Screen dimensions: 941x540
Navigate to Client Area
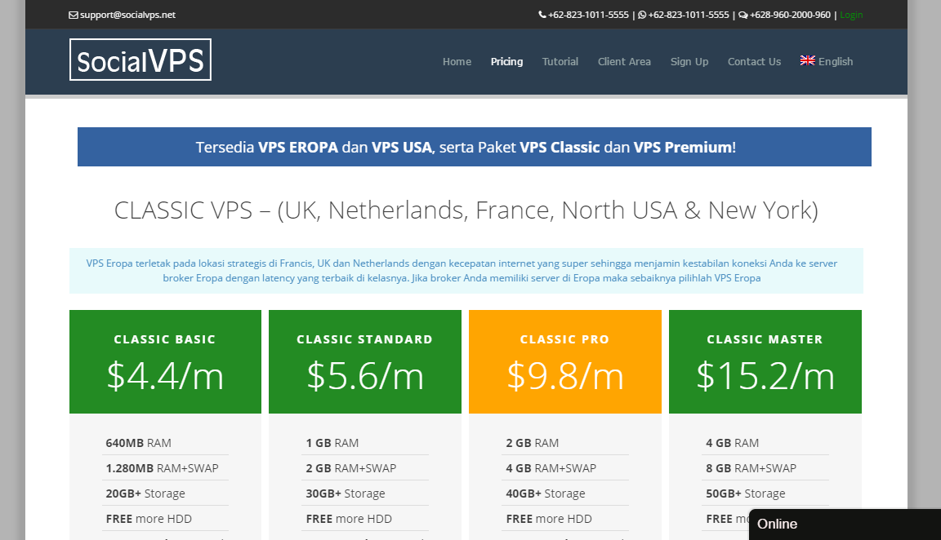tap(624, 61)
